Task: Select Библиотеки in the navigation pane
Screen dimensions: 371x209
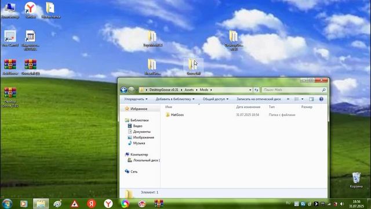Action: 139,120
